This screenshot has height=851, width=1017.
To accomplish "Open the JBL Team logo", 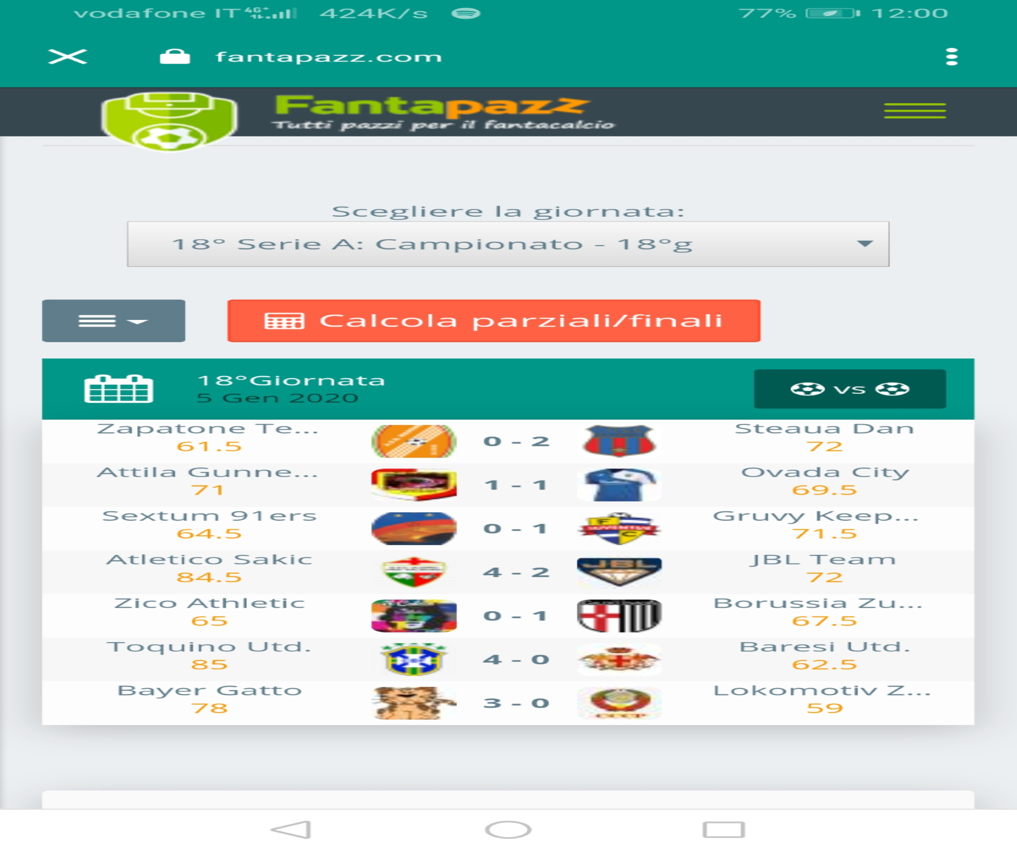I will pos(619,572).
